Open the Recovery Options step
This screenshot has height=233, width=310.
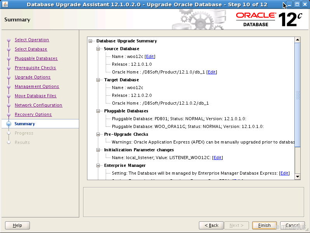coord(33,114)
